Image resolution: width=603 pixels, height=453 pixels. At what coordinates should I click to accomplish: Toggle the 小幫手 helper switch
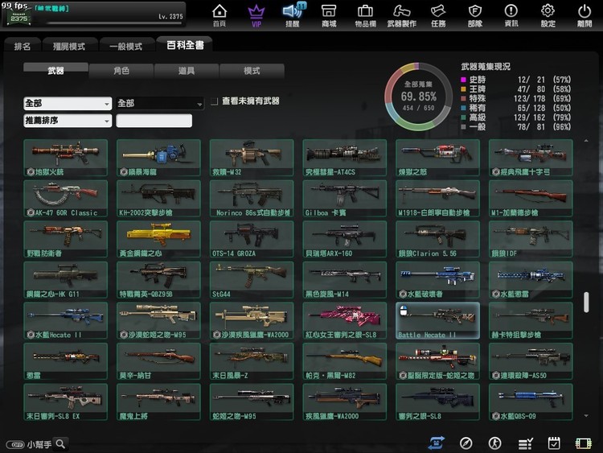coord(16,444)
